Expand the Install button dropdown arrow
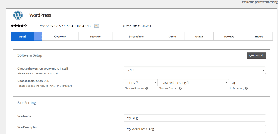Viewport: 278px width, 134px height. coord(38,37)
